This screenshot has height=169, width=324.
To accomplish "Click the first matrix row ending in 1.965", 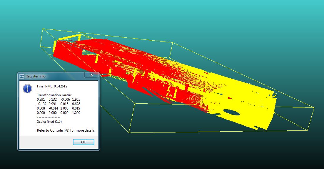I will 59,100.
